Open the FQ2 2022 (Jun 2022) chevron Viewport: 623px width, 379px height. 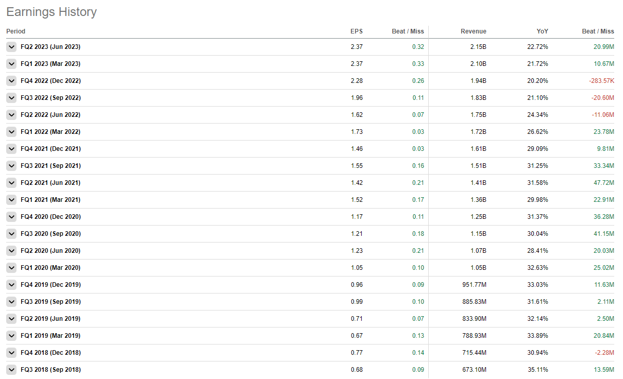[x=11, y=115]
